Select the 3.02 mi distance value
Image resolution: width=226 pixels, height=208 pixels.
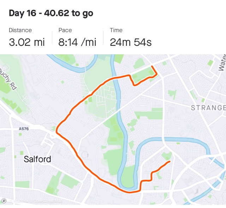(27, 42)
